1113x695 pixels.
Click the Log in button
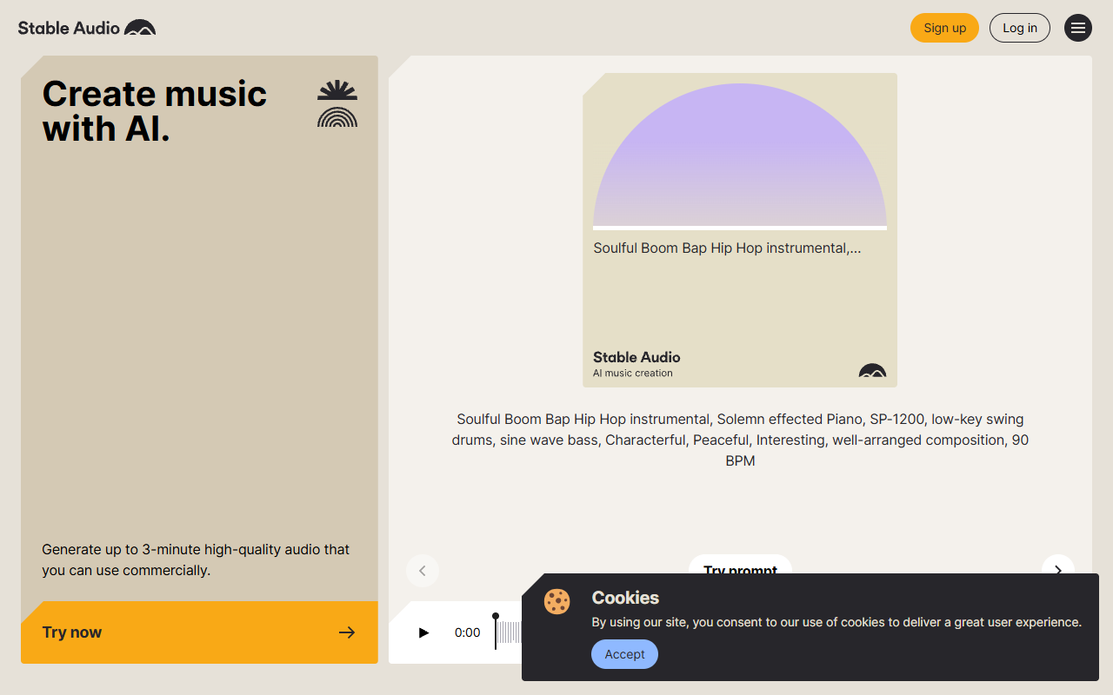coord(1020,28)
